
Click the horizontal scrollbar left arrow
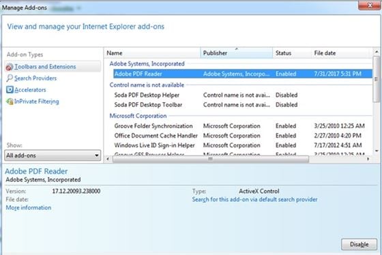[108, 159]
